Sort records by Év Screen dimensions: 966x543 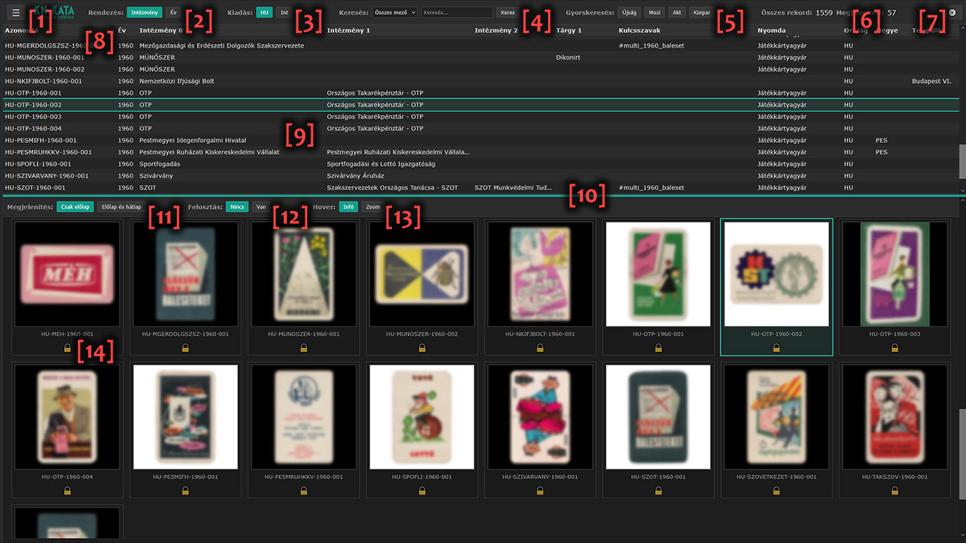coord(173,12)
